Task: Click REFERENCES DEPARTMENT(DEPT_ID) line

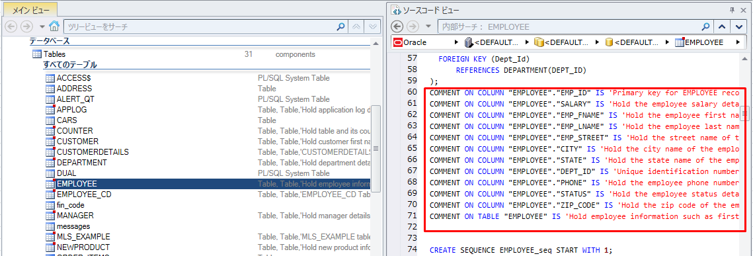Action: [x=521, y=69]
